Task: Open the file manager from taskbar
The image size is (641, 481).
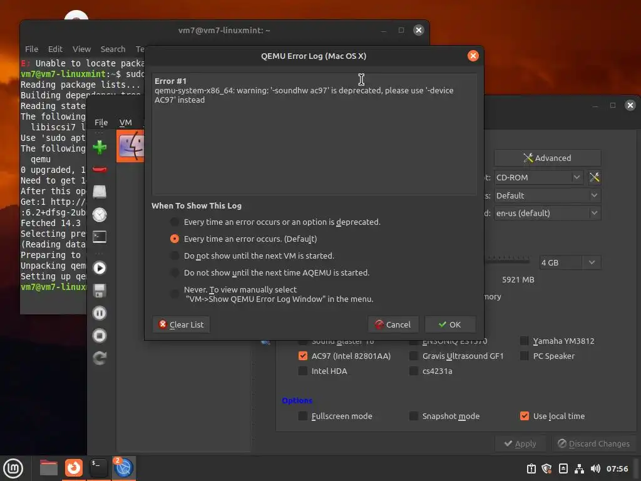Action: (49, 468)
